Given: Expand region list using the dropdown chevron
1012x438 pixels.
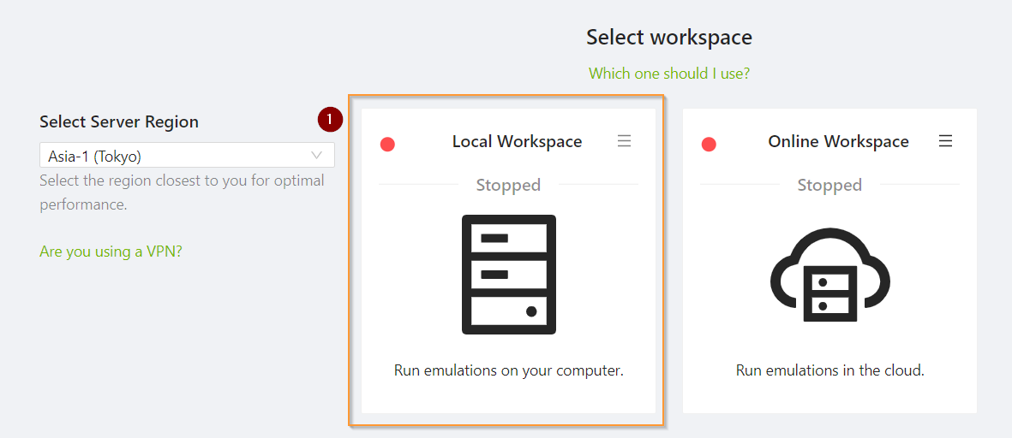Looking at the screenshot, I should coord(317,155).
